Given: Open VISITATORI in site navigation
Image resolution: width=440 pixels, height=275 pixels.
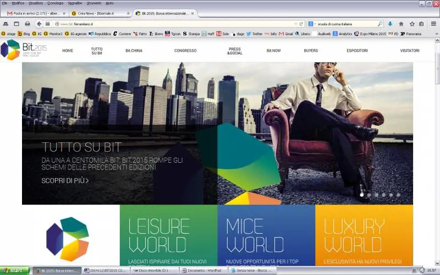Looking at the screenshot, I should [x=410, y=51].
